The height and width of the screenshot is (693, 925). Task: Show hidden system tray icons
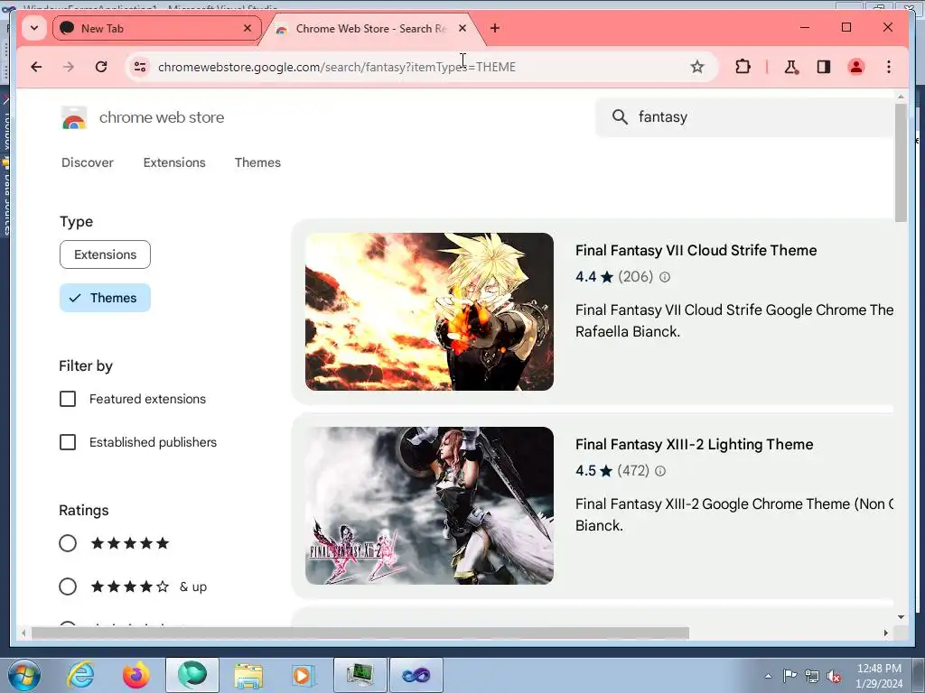click(x=768, y=677)
